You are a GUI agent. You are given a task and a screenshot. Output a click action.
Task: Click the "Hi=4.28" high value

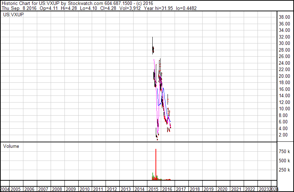(x=69, y=8)
